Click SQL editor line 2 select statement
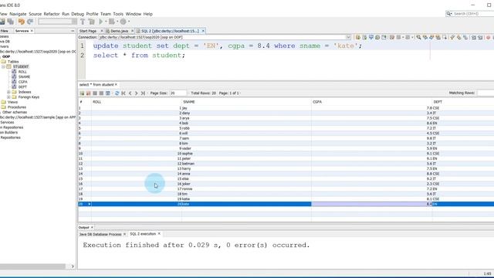 coord(139,55)
